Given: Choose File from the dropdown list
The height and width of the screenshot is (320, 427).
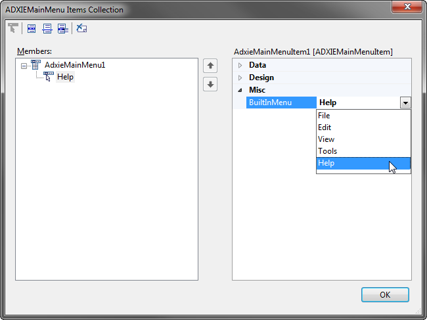Looking at the screenshot, I should point(363,116).
